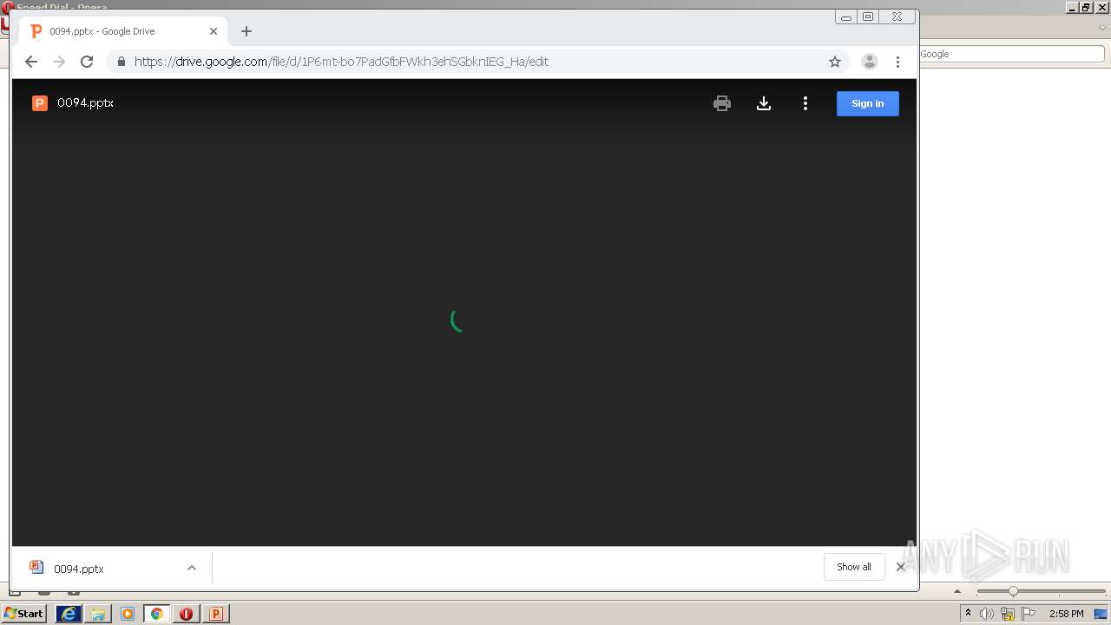Print the 0094.pptx file

coord(722,103)
